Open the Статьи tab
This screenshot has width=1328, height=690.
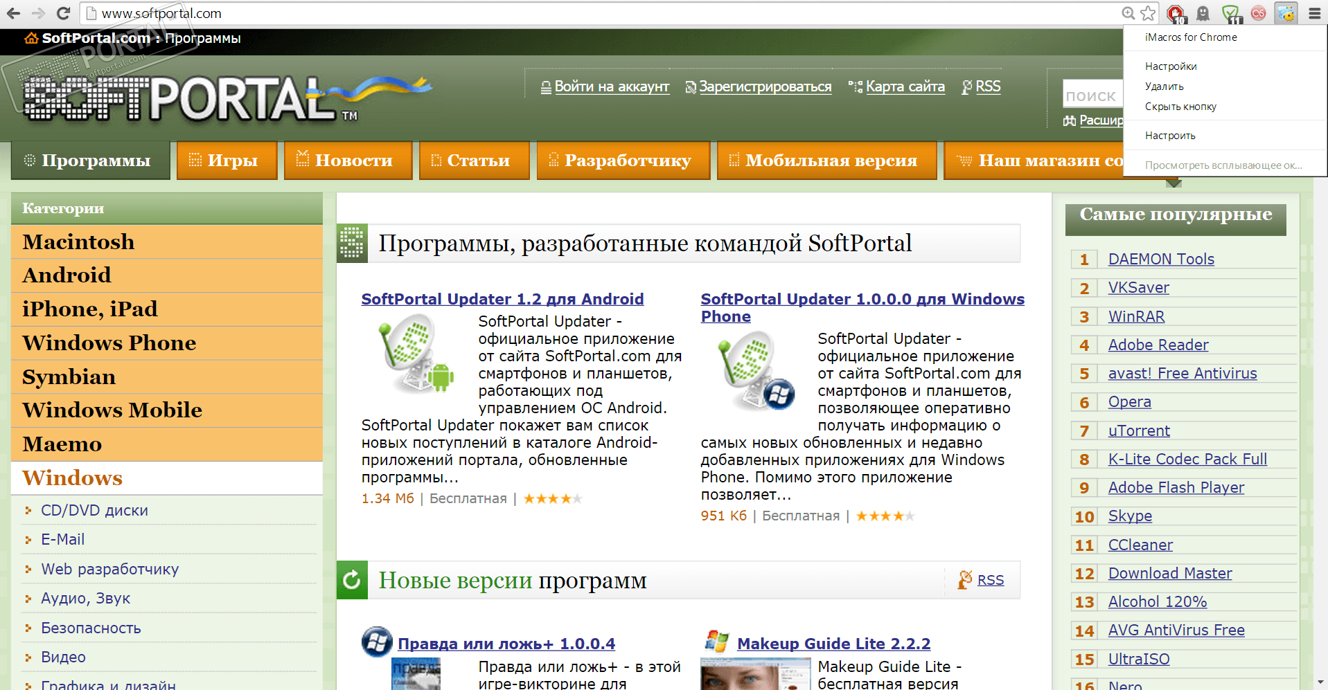coord(474,161)
